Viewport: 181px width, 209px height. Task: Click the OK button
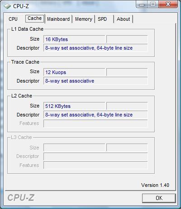(159, 198)
